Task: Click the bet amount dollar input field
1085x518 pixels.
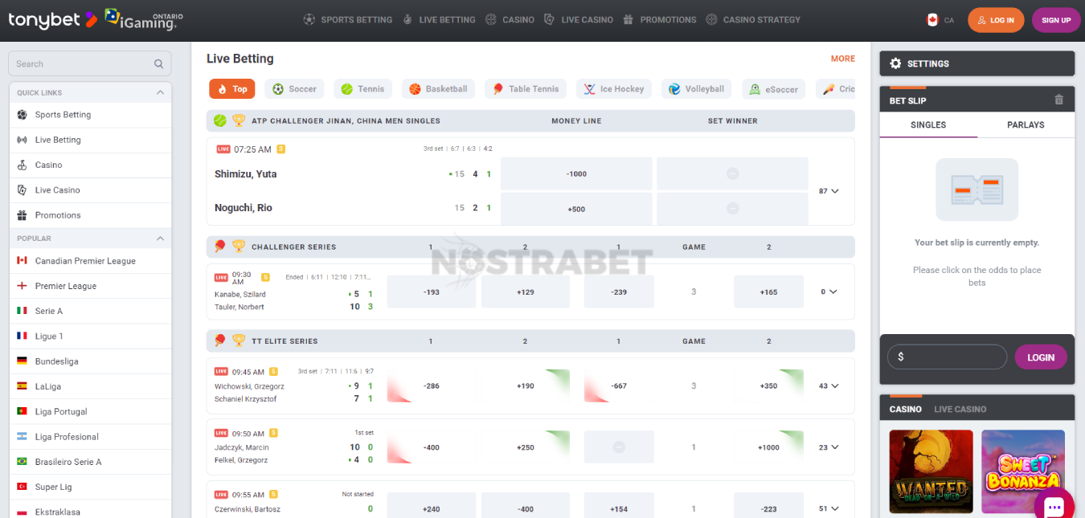Action: [x=947, y=357]
